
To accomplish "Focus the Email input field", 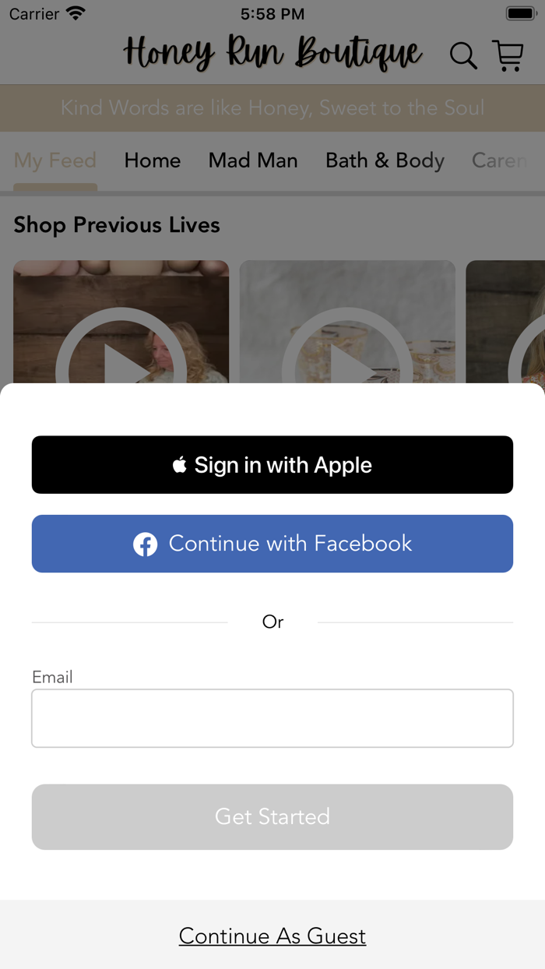I will pyautogui.click(x=272, y=718).
